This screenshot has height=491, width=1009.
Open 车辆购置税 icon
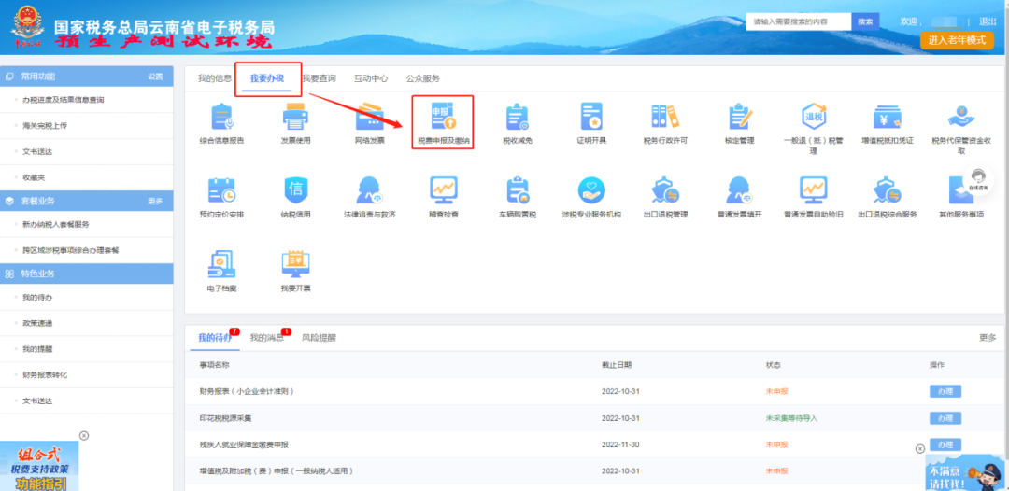tap(518, 190)
